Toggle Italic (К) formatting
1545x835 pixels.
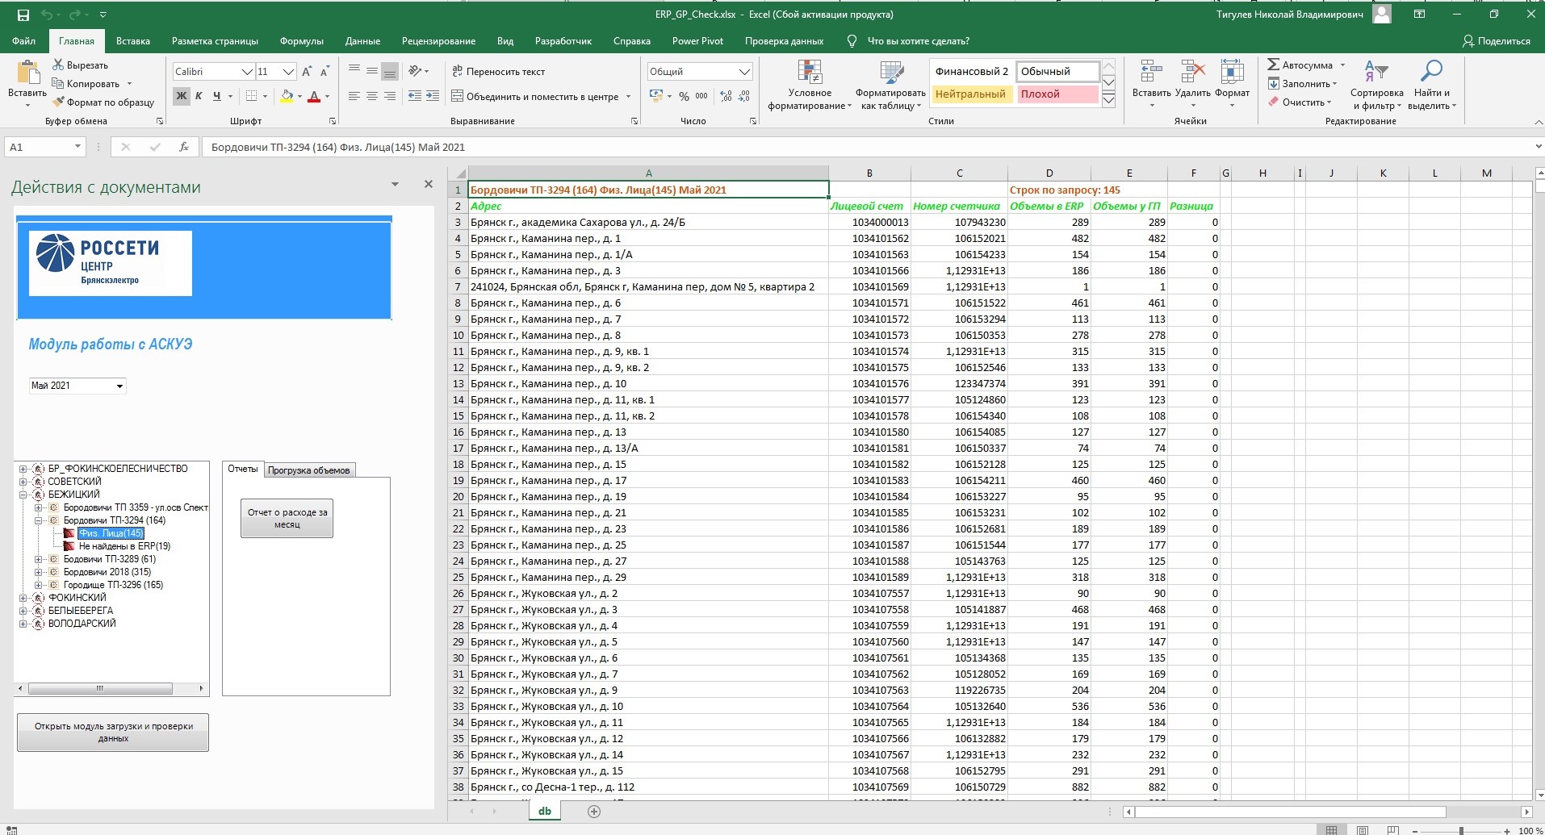point(199,96)
